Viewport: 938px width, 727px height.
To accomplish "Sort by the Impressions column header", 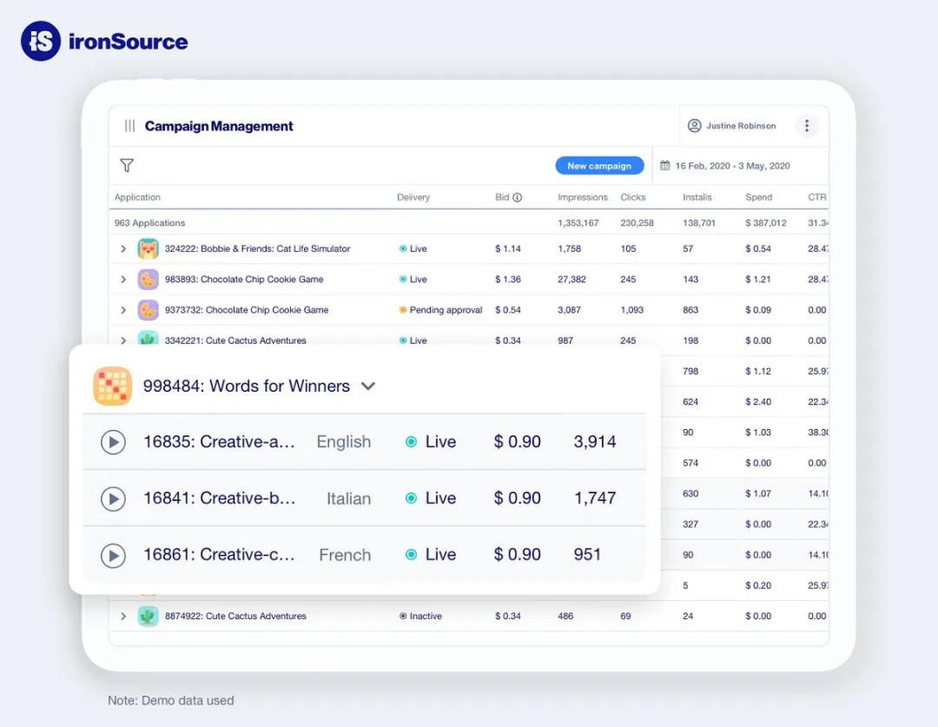I will pos(583,197).
